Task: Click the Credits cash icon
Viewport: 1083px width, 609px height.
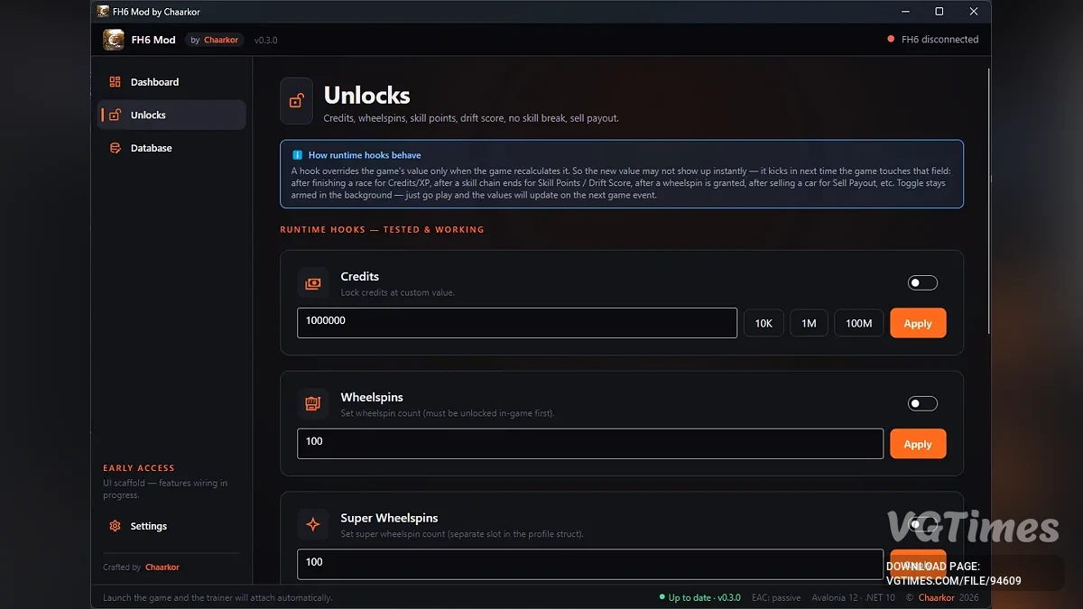Action: (x=312, y=283)
